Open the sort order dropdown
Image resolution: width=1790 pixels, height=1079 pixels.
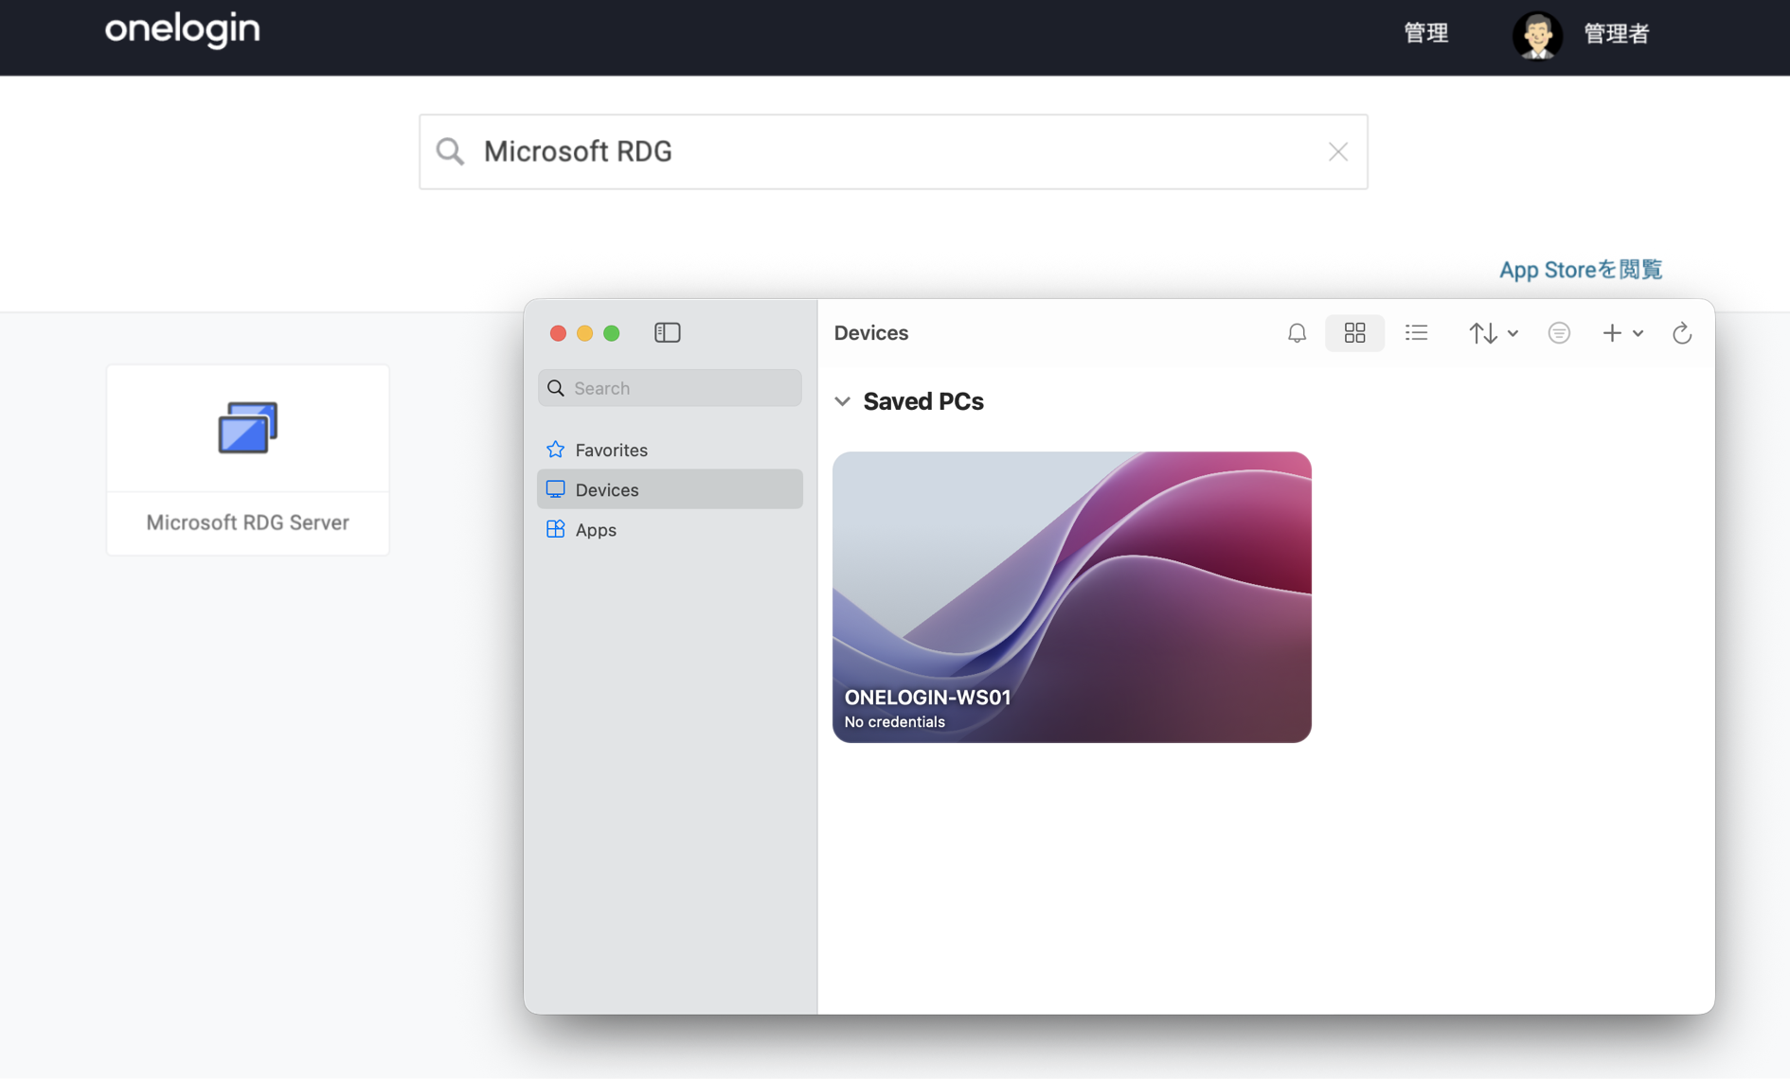[1493, 333]
